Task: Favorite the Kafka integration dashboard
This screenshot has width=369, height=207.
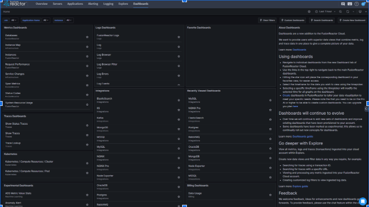Action: point(179,119)
